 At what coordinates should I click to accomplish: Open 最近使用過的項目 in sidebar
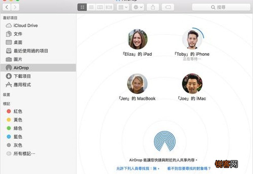coord(38,51)
